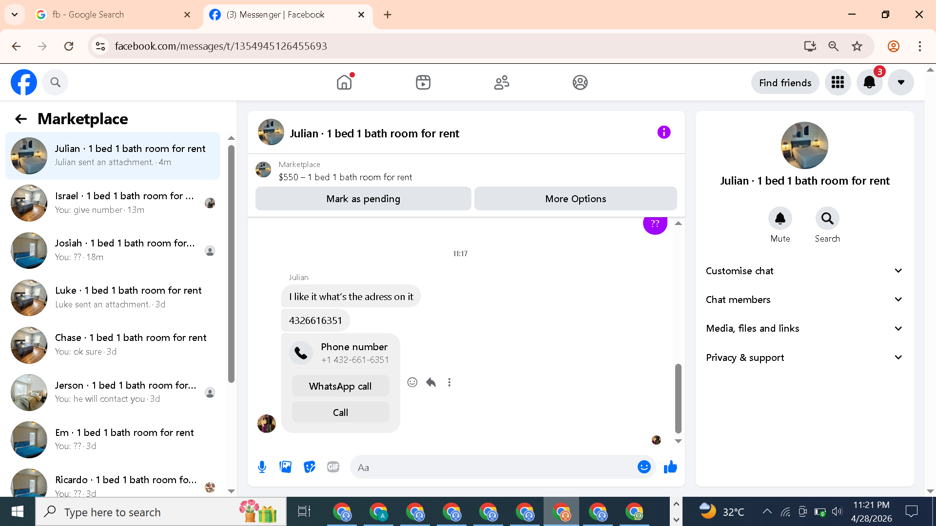Open the account dropdown arrow menu

coord(900,82)
